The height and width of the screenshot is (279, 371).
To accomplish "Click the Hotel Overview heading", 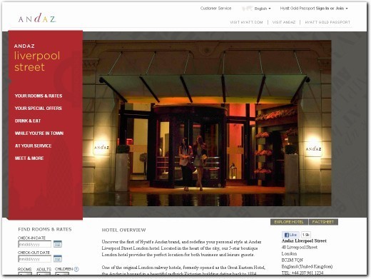I will coord(123,230).
